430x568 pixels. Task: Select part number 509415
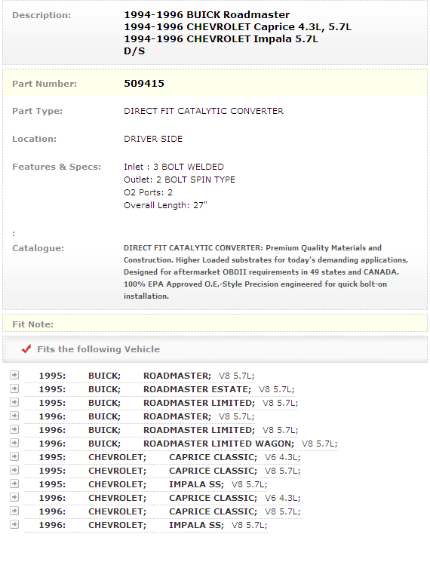(144, 83)
